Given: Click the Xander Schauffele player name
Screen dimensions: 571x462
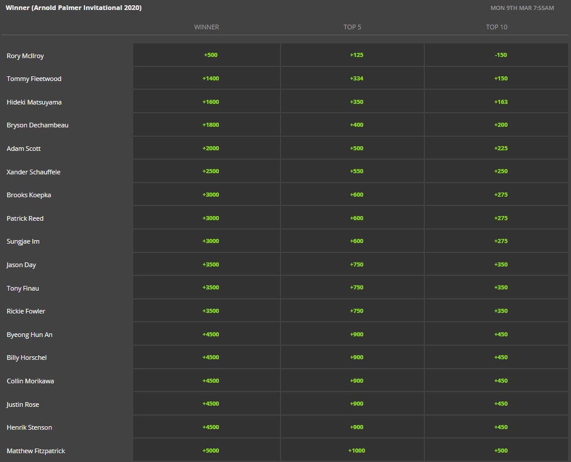Looking at the screenshot, I should pos(33,172).
